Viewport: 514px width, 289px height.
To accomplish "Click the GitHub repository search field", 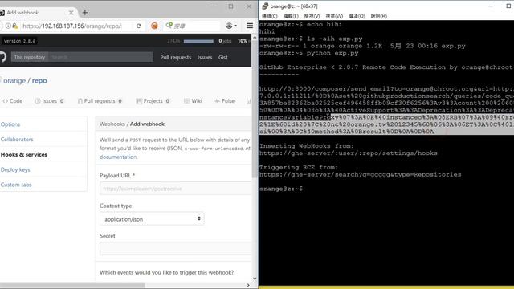I will pyautogui.click(x=100, y=57).
